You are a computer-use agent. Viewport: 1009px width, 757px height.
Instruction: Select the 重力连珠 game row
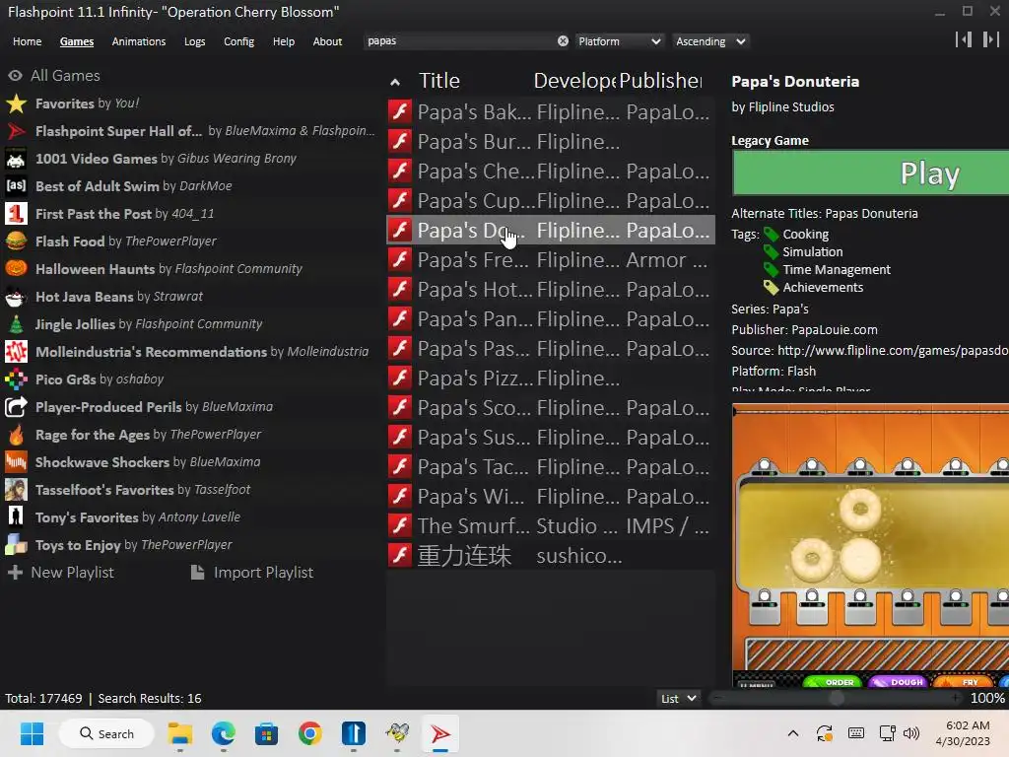[551, 556]
